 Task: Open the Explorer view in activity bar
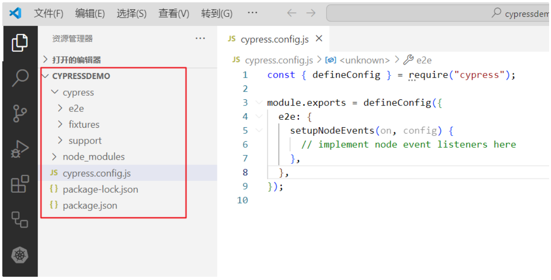coord(20,43)
